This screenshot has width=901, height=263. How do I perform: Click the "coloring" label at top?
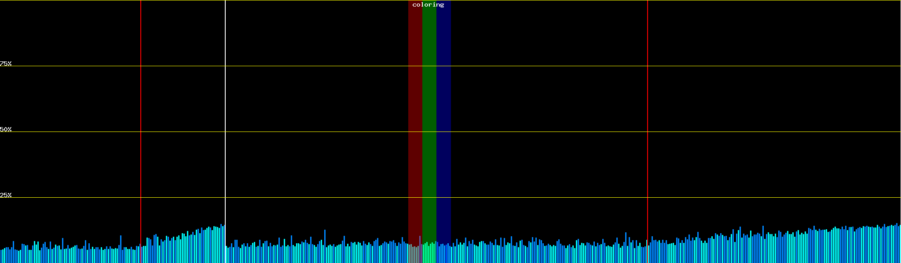tap(428, 5)
